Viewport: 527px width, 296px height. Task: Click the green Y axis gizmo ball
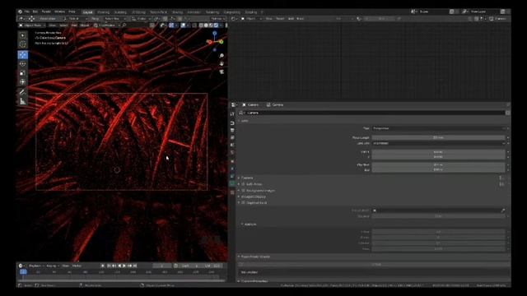[222, 42]
